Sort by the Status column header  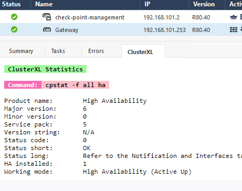pos(12,4)
